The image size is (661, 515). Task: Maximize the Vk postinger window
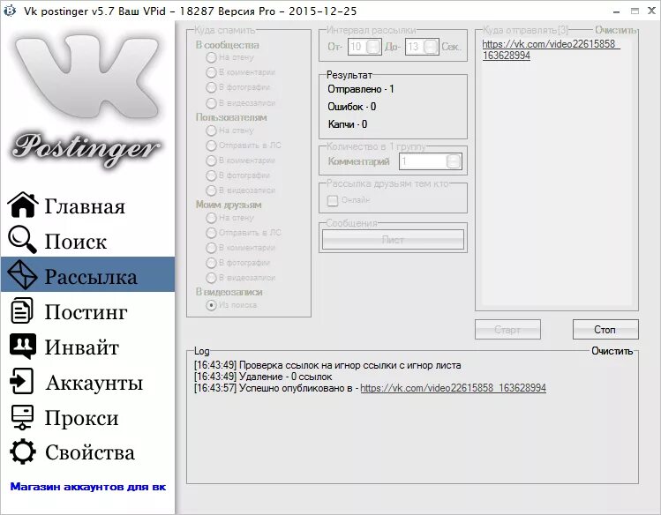[635, 11]
